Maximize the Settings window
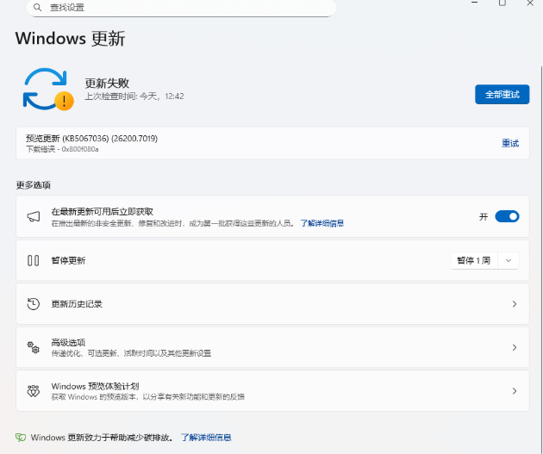 tap(502, 3)
